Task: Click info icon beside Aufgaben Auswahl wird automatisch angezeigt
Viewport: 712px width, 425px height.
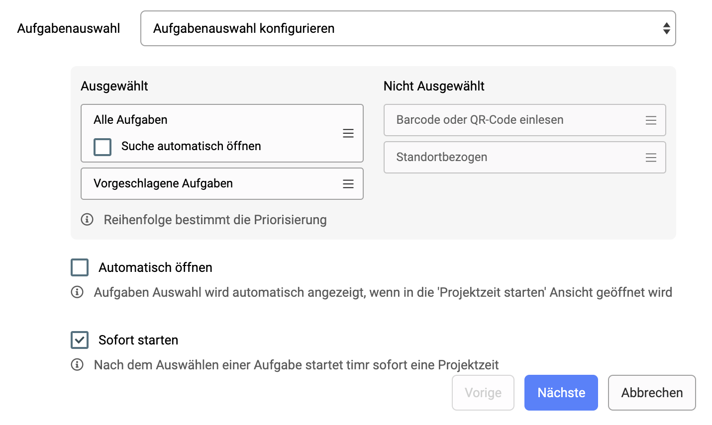Action: click(77, 292)
